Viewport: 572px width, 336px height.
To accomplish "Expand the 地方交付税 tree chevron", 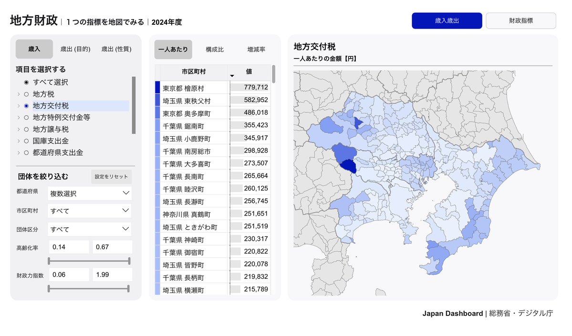I will 19,106.
